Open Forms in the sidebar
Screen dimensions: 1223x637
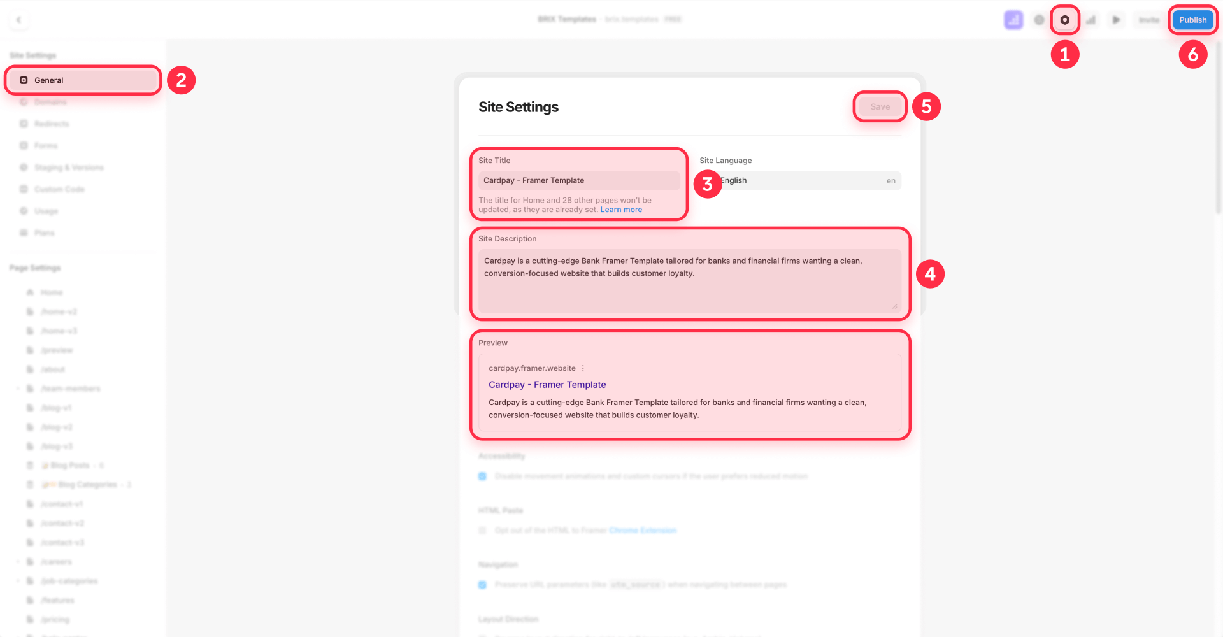click(x=45, y=145)
